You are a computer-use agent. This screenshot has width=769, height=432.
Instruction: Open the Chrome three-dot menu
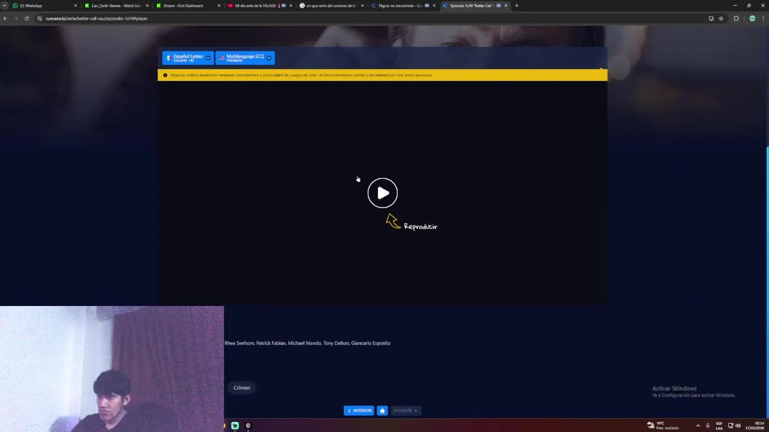point(763,19)
